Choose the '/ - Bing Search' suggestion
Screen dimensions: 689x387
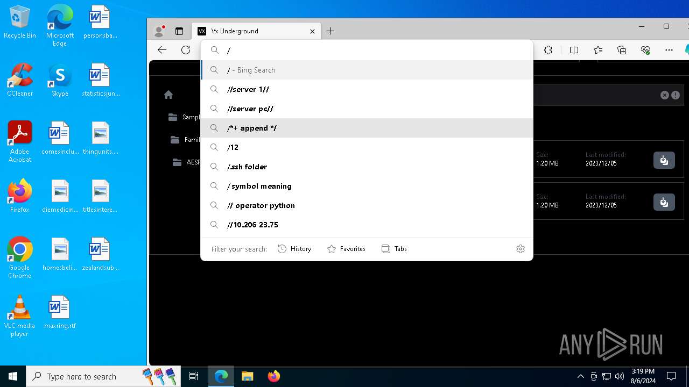[x=367, y=70]
